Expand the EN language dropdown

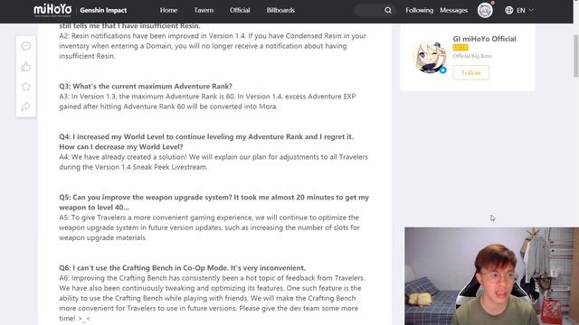click(x=525, y=10)
